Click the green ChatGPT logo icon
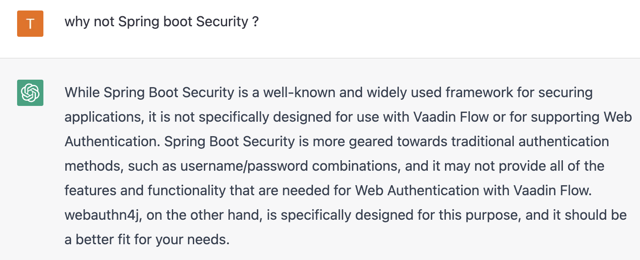 coord(30,93)
